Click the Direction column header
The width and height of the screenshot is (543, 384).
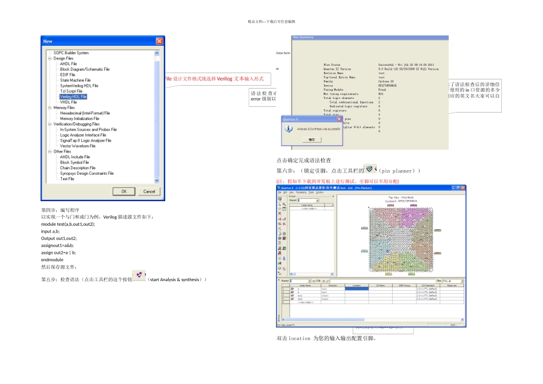333,285
